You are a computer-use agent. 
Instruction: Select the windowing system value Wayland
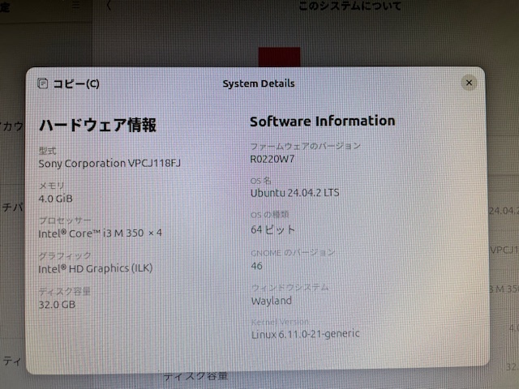coord(272,301)
